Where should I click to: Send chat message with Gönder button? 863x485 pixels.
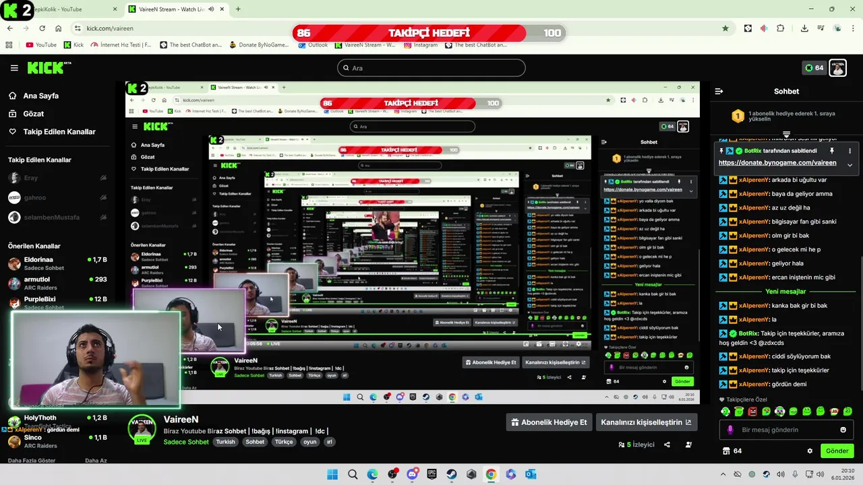coord(837,451)
